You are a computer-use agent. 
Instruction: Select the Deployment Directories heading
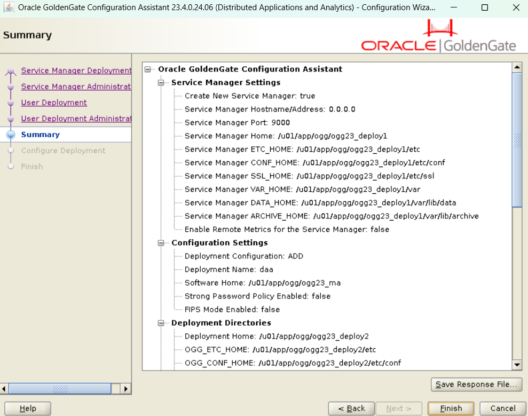[221, 323]
